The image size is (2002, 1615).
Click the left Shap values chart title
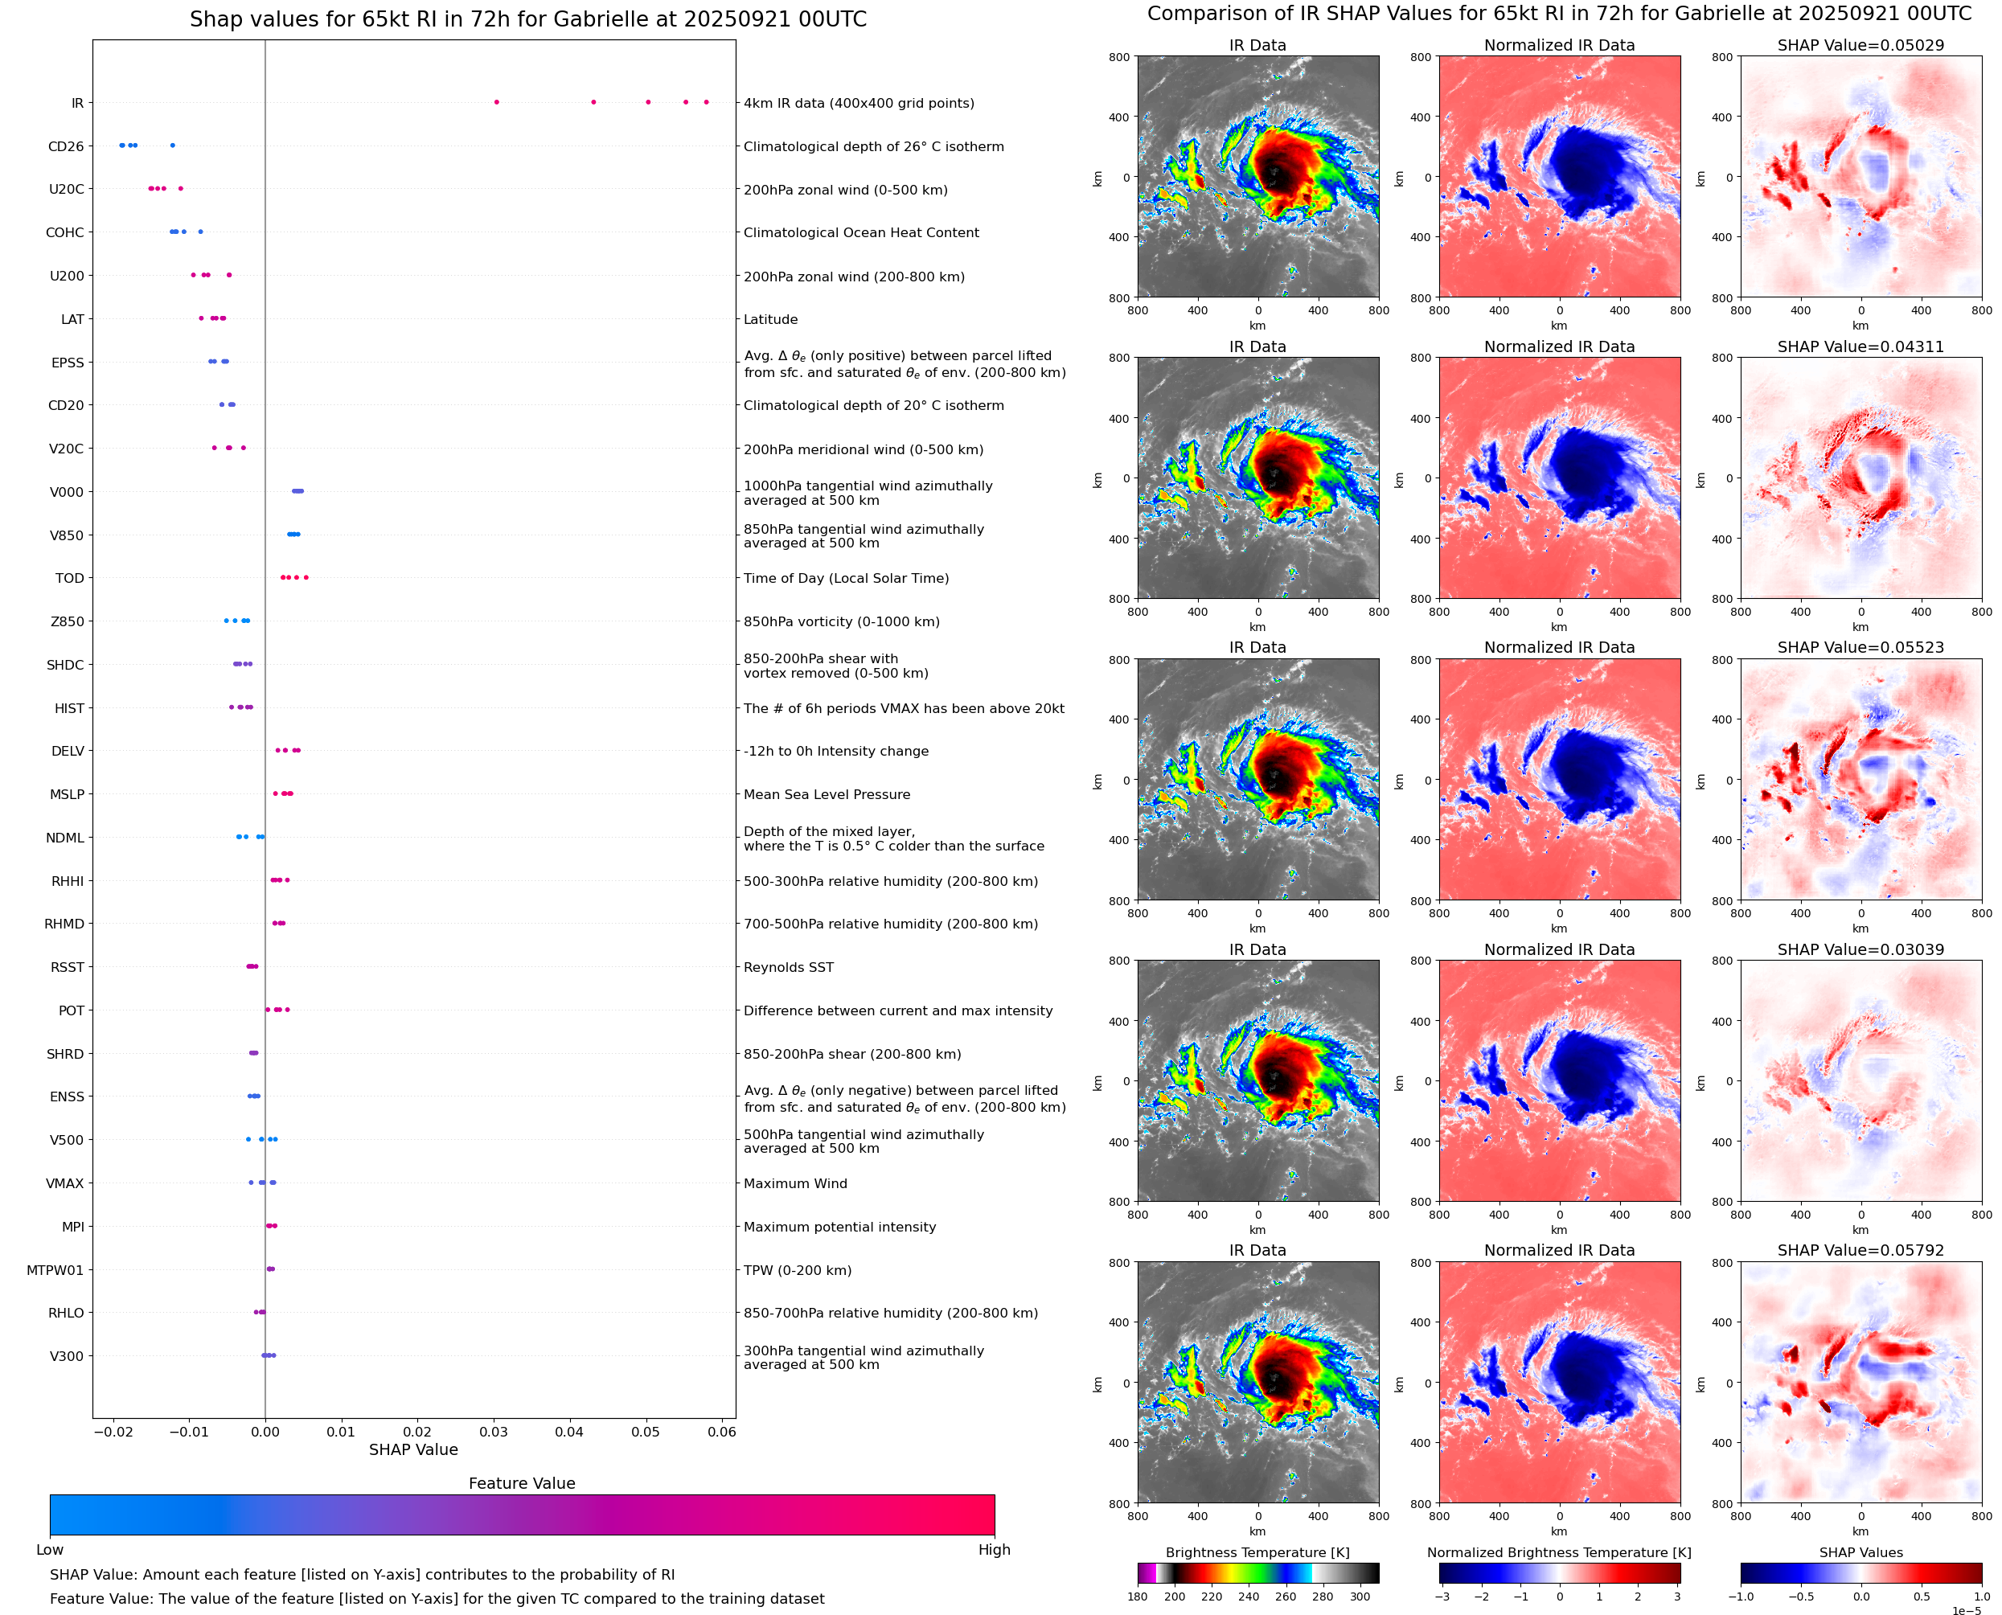[x=527, y=18]
